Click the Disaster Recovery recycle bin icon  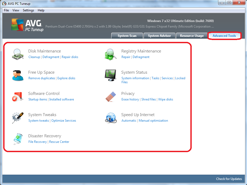(18, 139)
